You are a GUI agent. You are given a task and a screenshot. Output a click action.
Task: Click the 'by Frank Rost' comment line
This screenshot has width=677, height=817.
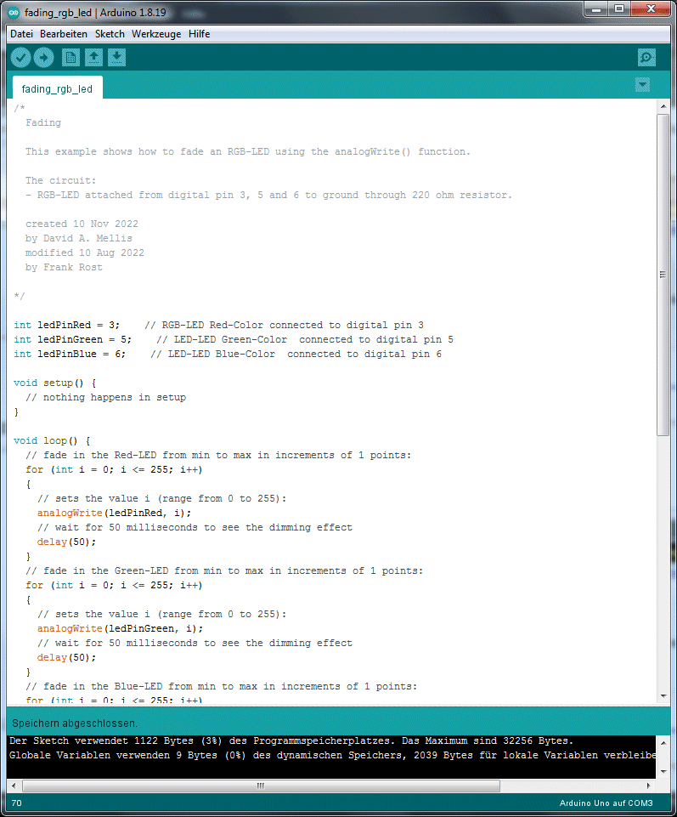click(x=64, y=267)
